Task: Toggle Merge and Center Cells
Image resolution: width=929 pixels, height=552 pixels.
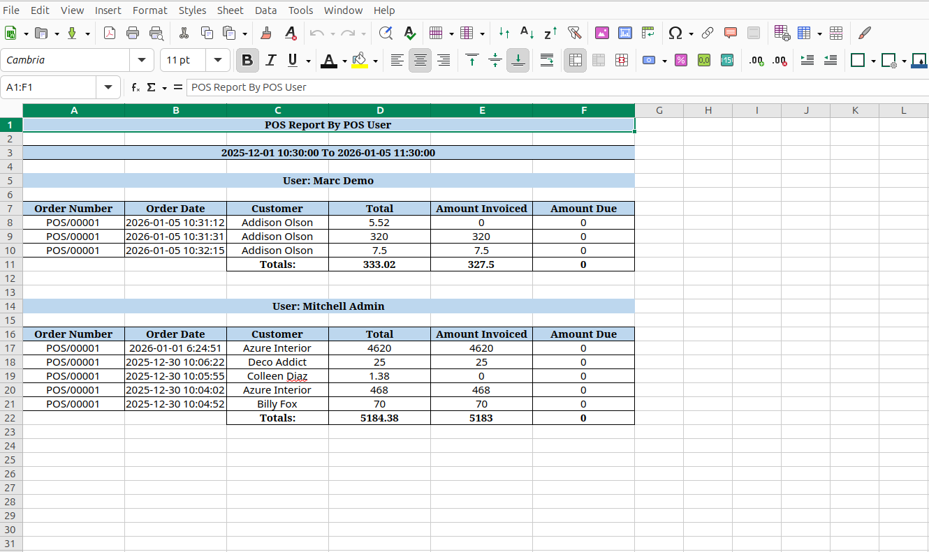Action: pyautogui.click(x=575, y=61)
